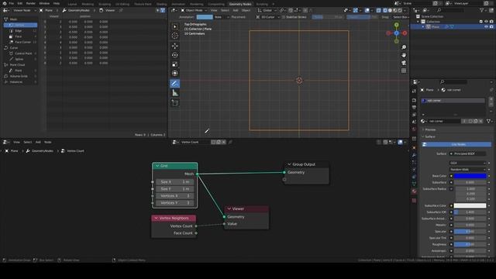This screenshot has height=279, width=496.
Task: Open the Output properties tab
Action: pos(414,108)
